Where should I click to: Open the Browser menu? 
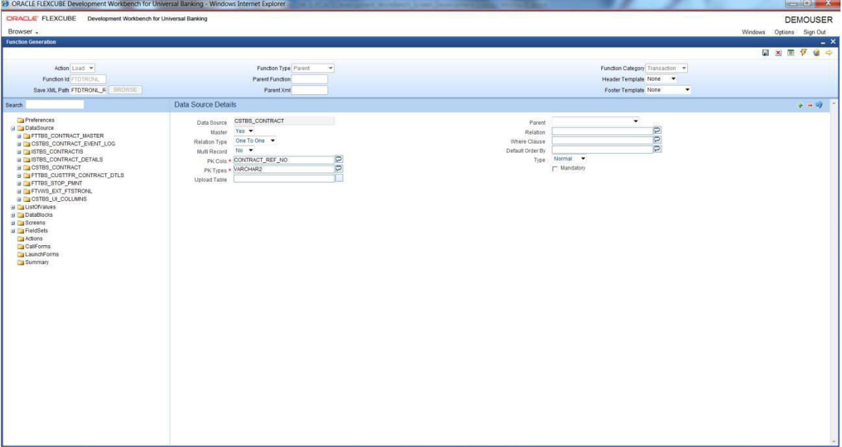[23, 31]
